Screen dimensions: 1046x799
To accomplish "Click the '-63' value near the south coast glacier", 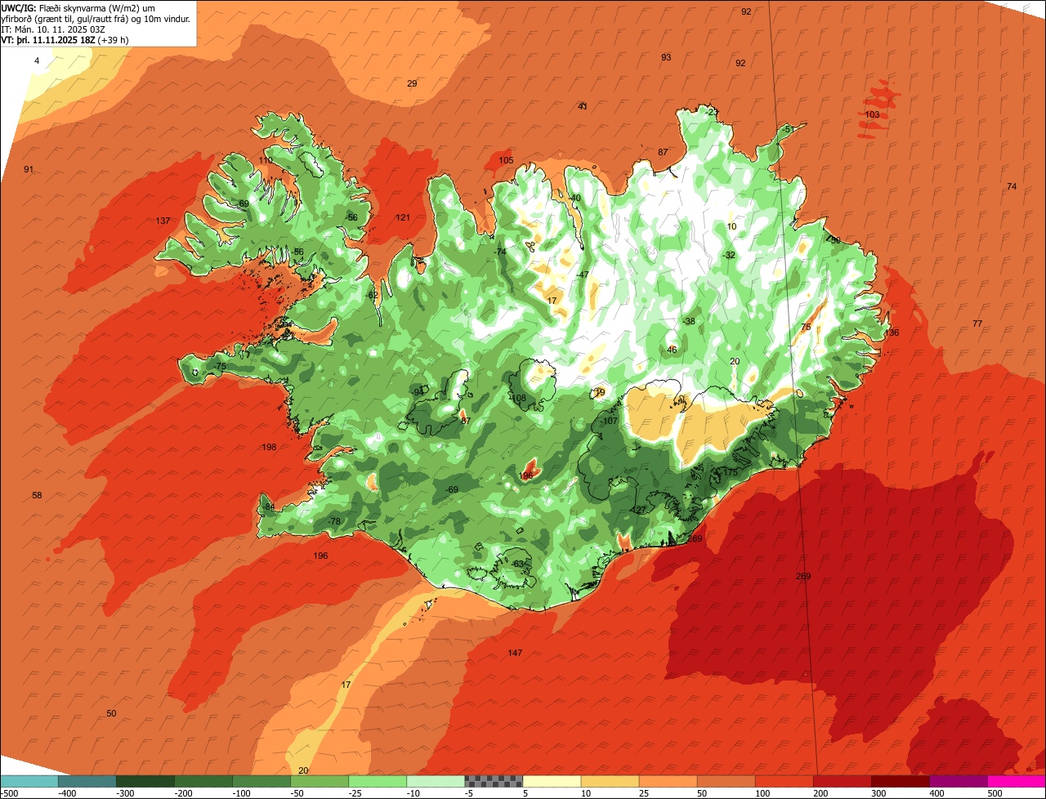I will pos(517,564).
